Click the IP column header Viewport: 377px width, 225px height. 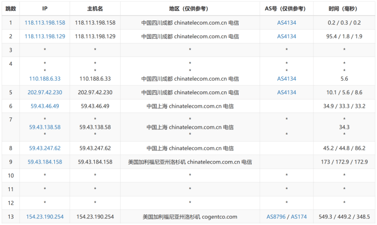[x=45, y=9]
